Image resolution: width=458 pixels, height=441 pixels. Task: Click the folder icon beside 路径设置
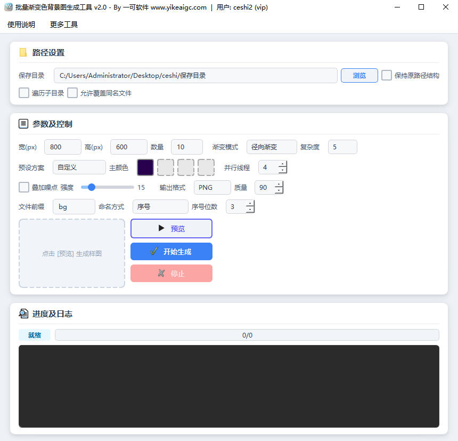coord(23,53)
